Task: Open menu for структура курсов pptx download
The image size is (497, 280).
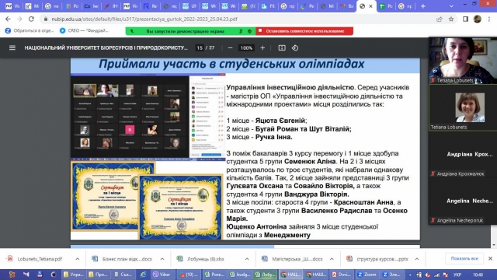Action: 417,259
